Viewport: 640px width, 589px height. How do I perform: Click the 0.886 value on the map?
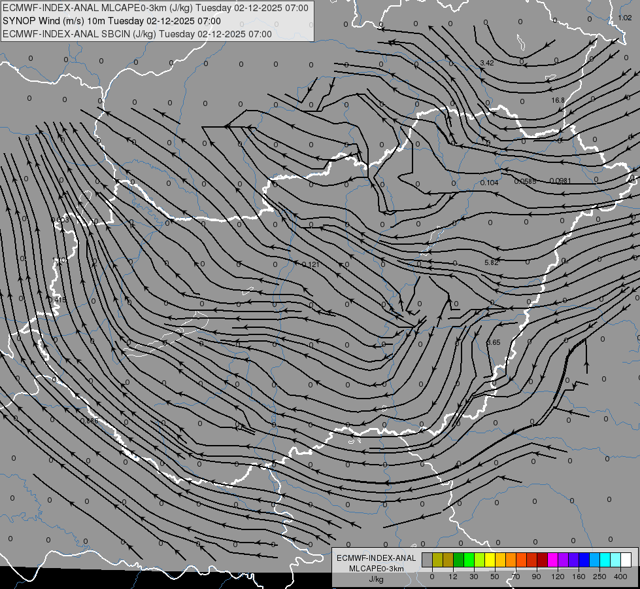click(90, 421)
